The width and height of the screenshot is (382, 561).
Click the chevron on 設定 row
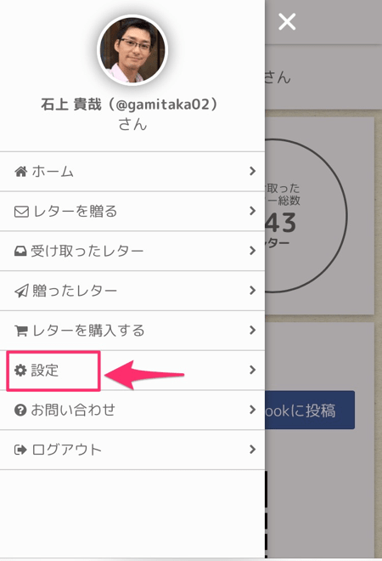[253, 370]
